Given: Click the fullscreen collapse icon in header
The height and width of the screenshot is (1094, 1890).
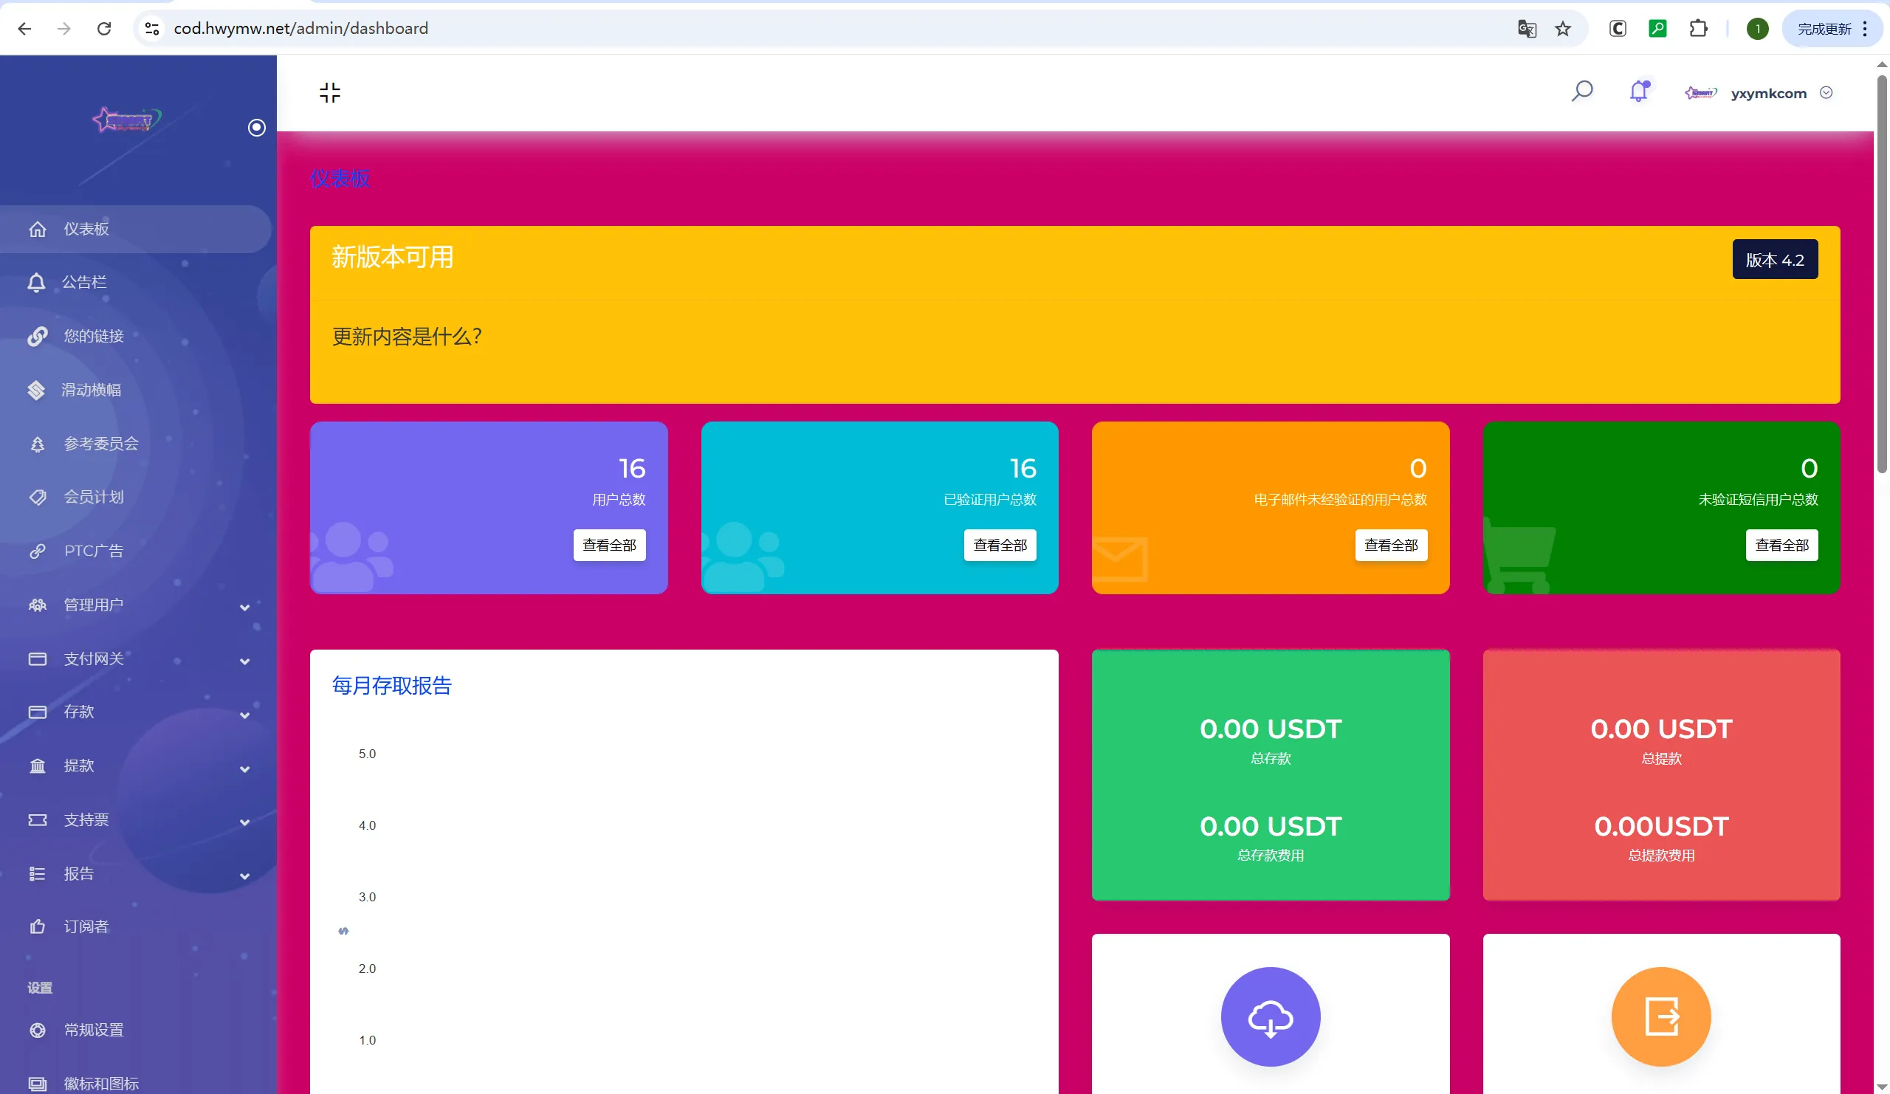Looking at the screenshot, I should pyautogui.click(x=329, y=92).
